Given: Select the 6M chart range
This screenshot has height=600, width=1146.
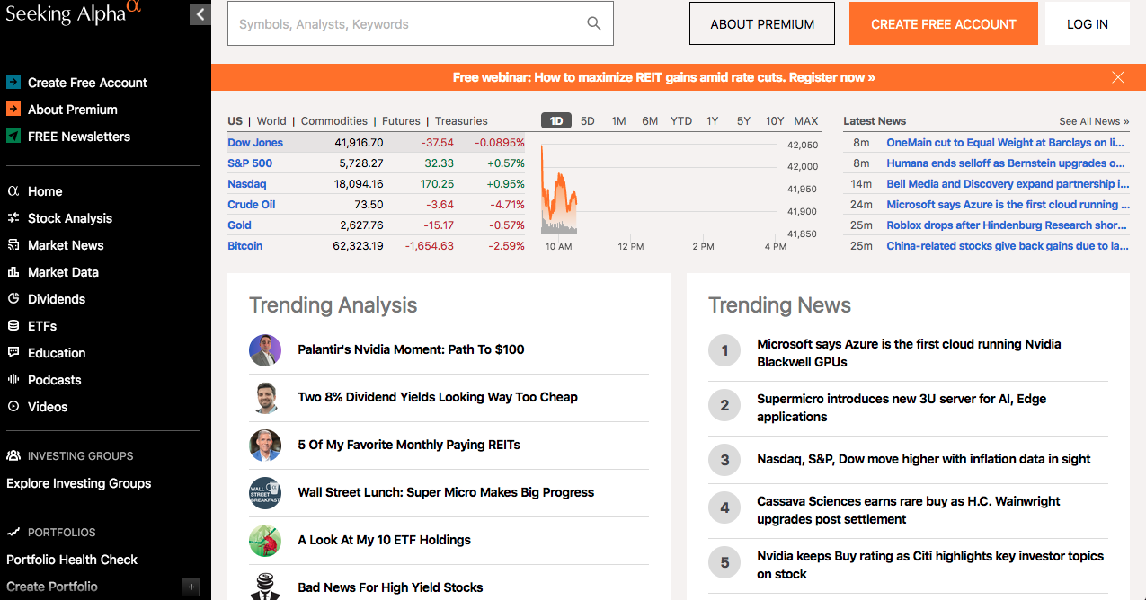Looking at the screenshot, I should point(650,121).
